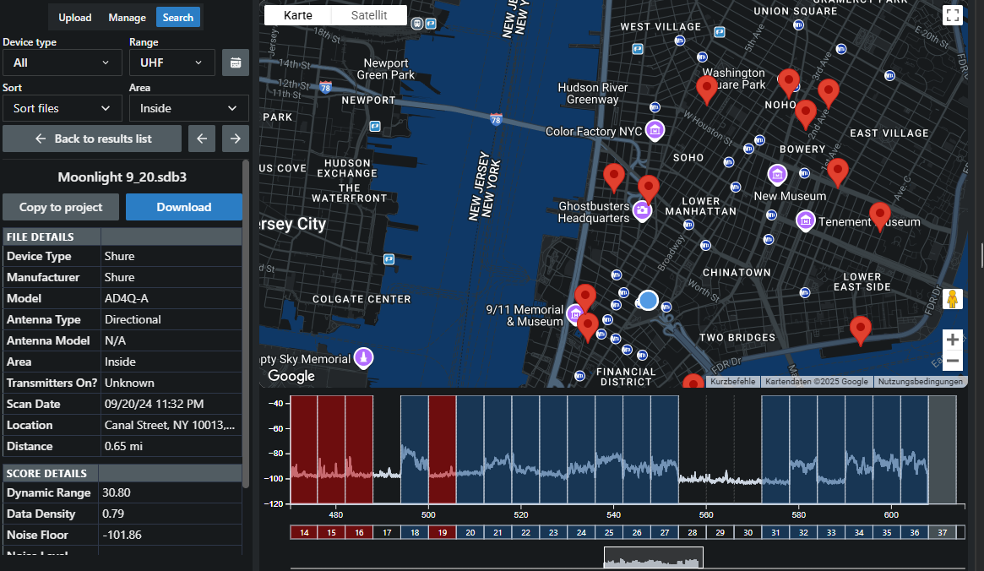Open the Device type dropdown

point(62,63)
